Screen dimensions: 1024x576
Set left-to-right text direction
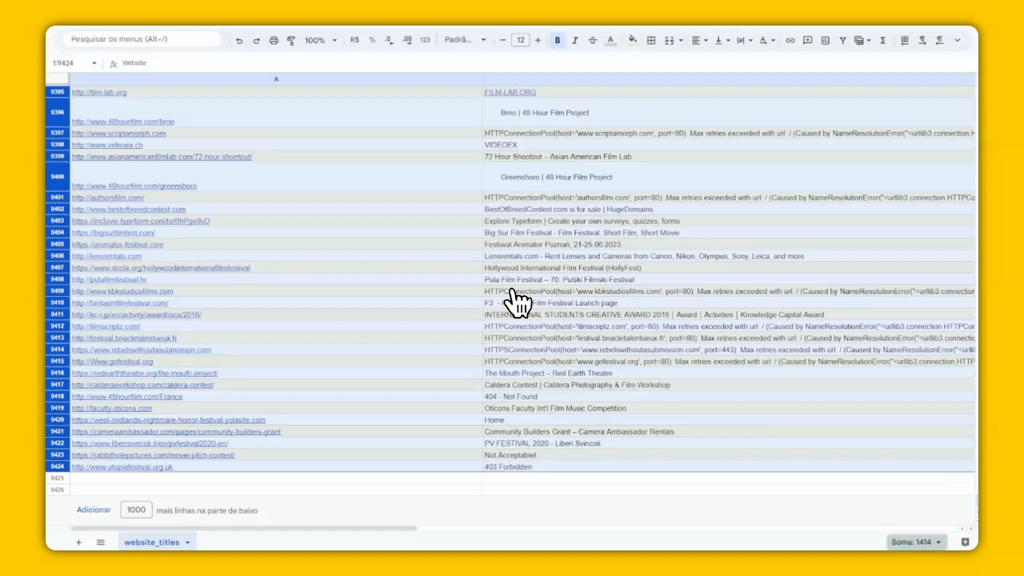tap(922, 40)
